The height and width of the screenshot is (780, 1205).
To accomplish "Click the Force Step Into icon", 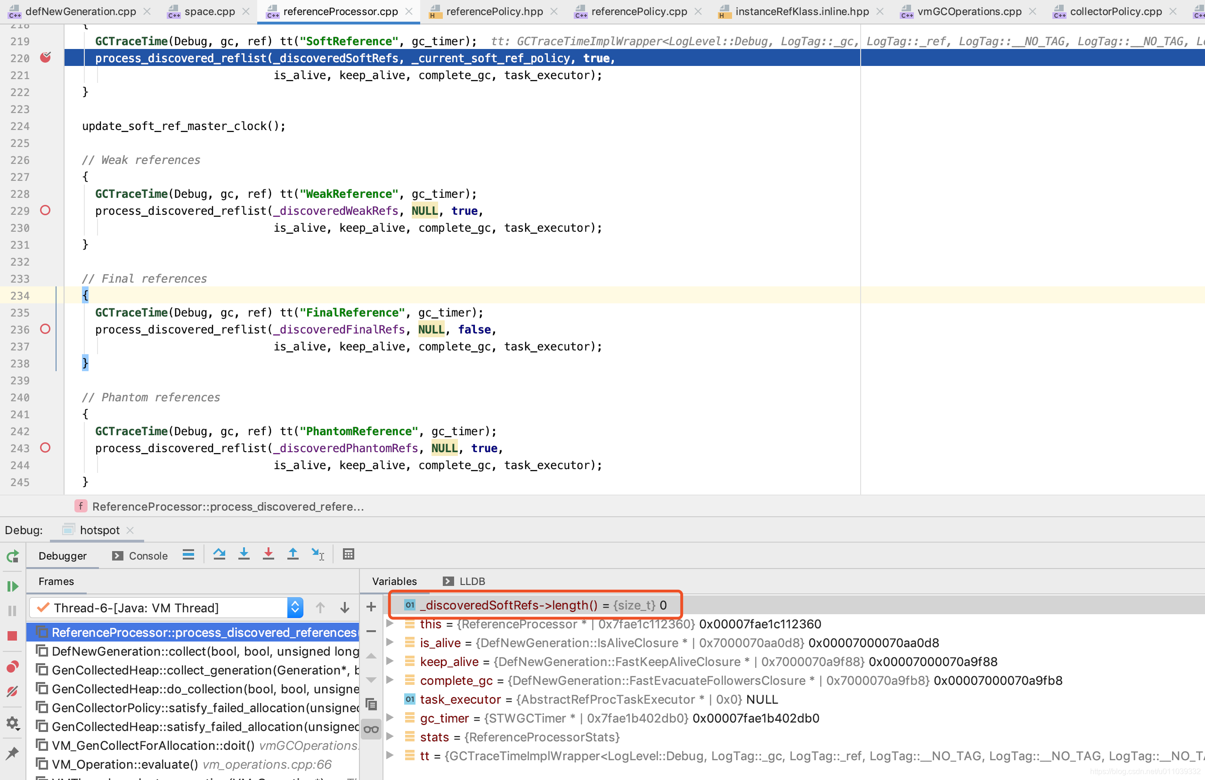I will (269, 554).
